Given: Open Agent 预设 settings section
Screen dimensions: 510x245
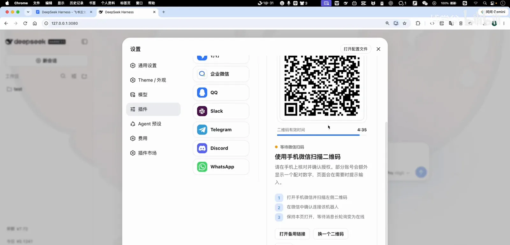Looking at the screenshot, I should click(153, 124).
